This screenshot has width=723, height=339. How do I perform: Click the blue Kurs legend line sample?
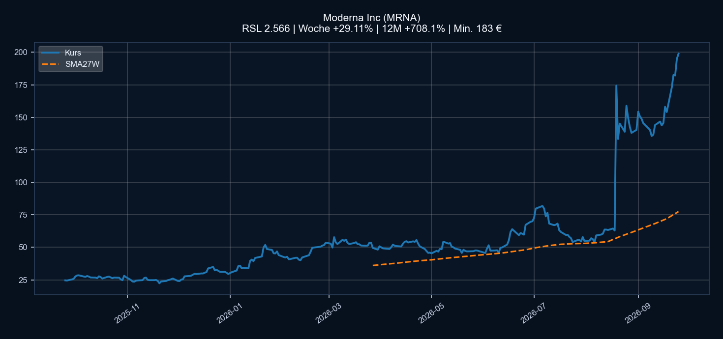(x=51, y=53)
